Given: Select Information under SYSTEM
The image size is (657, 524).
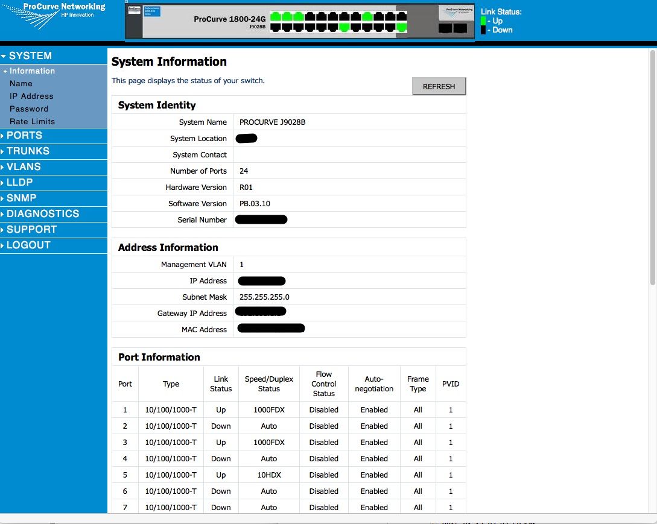Looking at the screenshot, I should click(32, 71).
